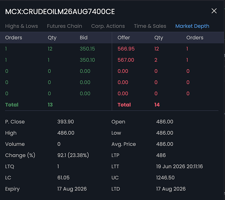The width and height of the screenshot is (225, 200).
Task: Close the market depth dialog with X
Action: coord(214,11)
